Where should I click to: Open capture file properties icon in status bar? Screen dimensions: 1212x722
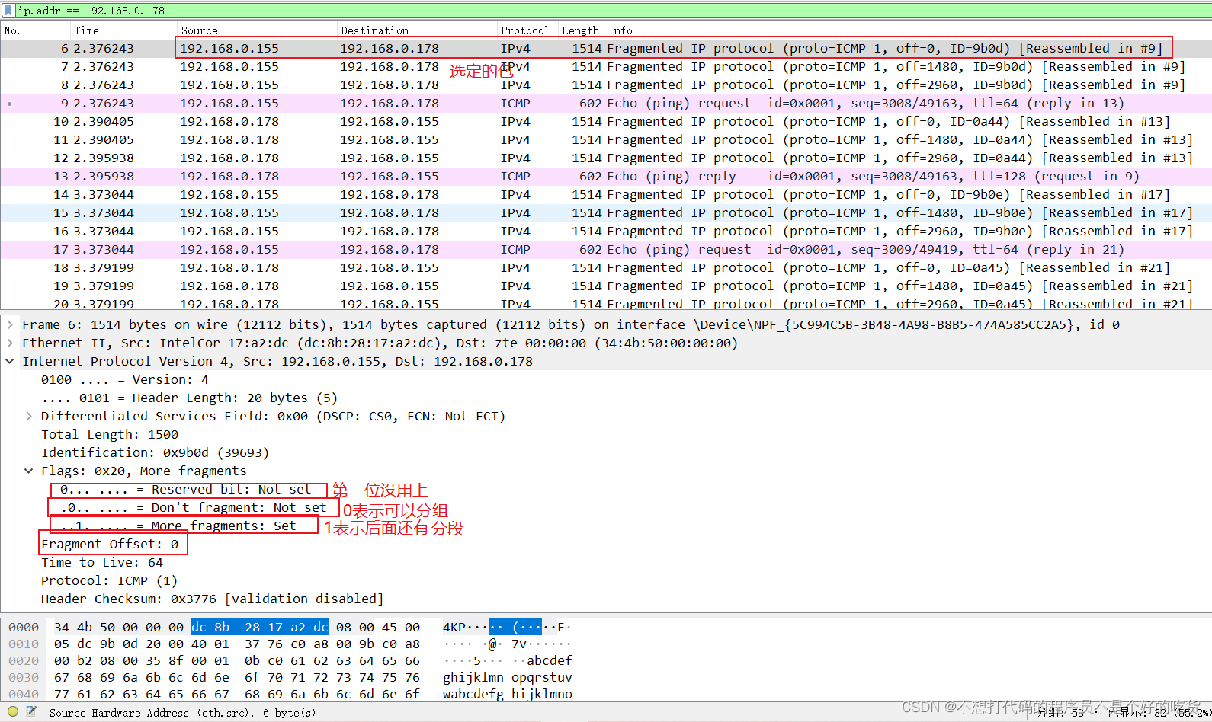pos(31,711)
